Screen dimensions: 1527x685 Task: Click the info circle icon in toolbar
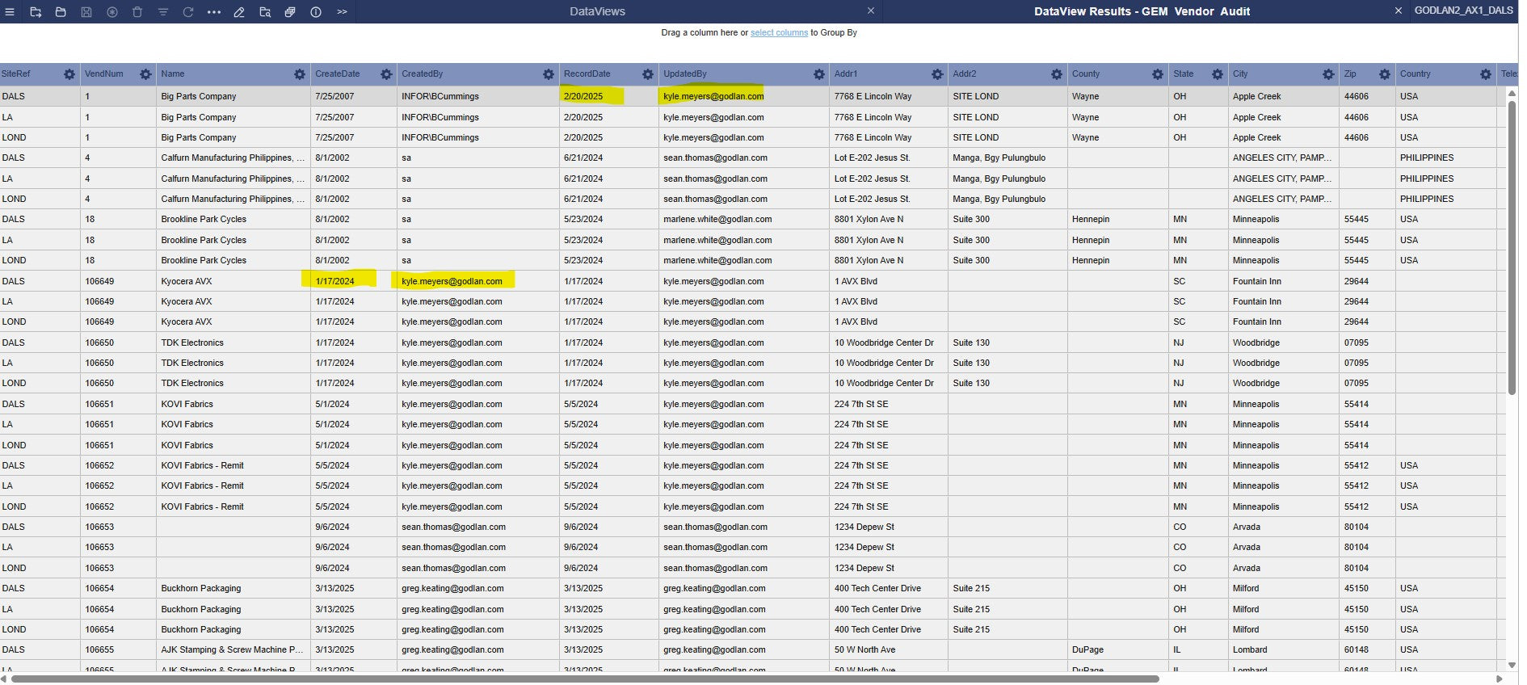click(316, 12)
